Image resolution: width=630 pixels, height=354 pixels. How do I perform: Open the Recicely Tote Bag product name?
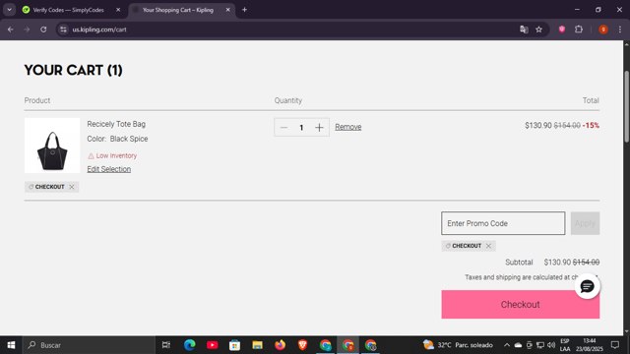click(x=116, y=124)
